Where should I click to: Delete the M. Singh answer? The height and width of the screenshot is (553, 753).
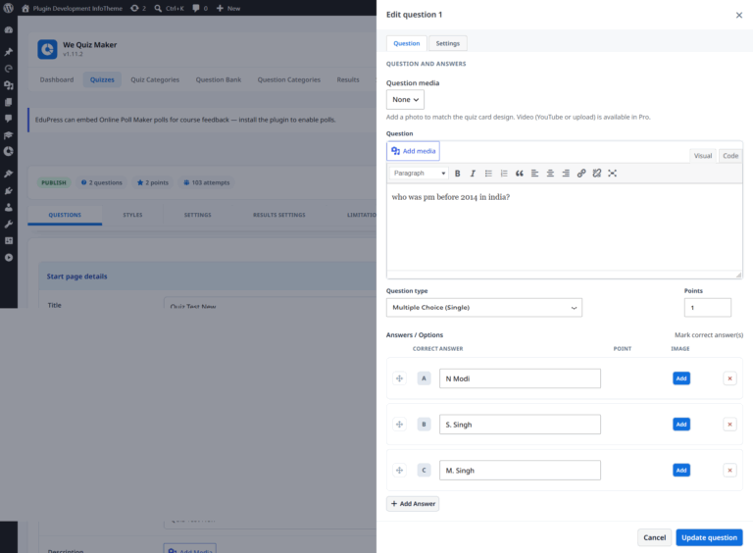729,471
